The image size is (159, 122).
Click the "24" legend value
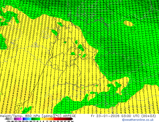click(x=54, y=121)
